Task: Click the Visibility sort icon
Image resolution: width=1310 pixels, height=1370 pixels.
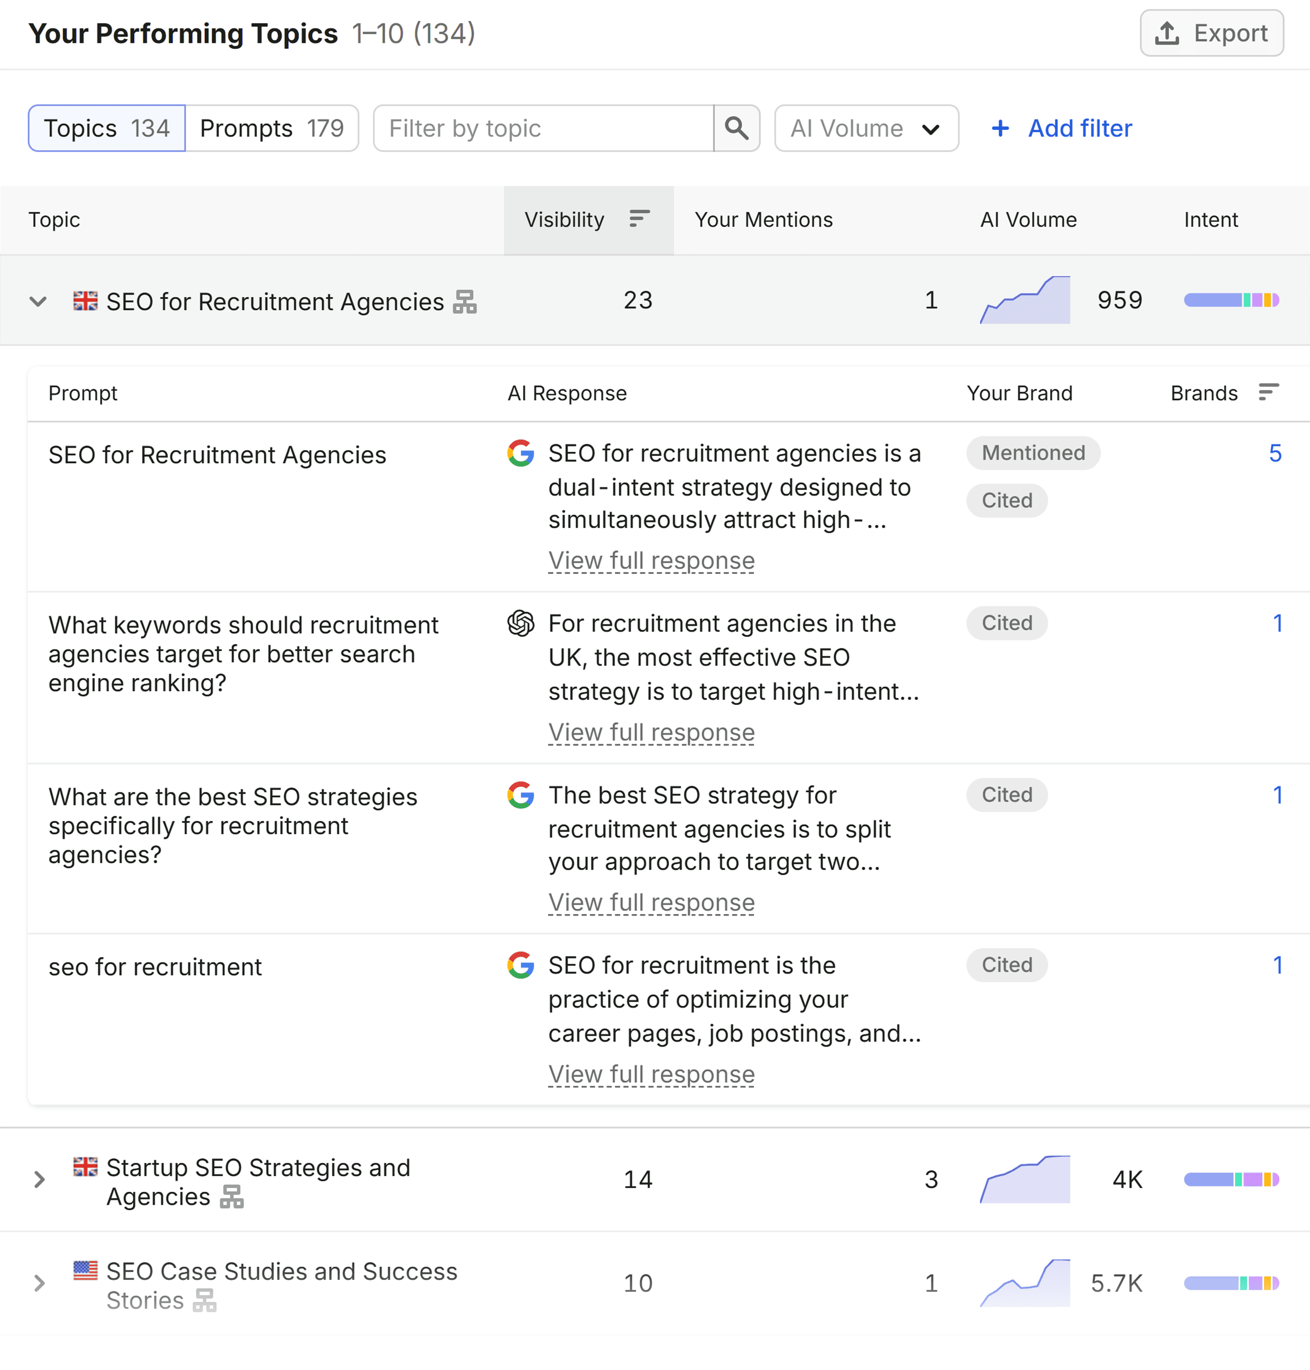Action: (x=639, y=219)
